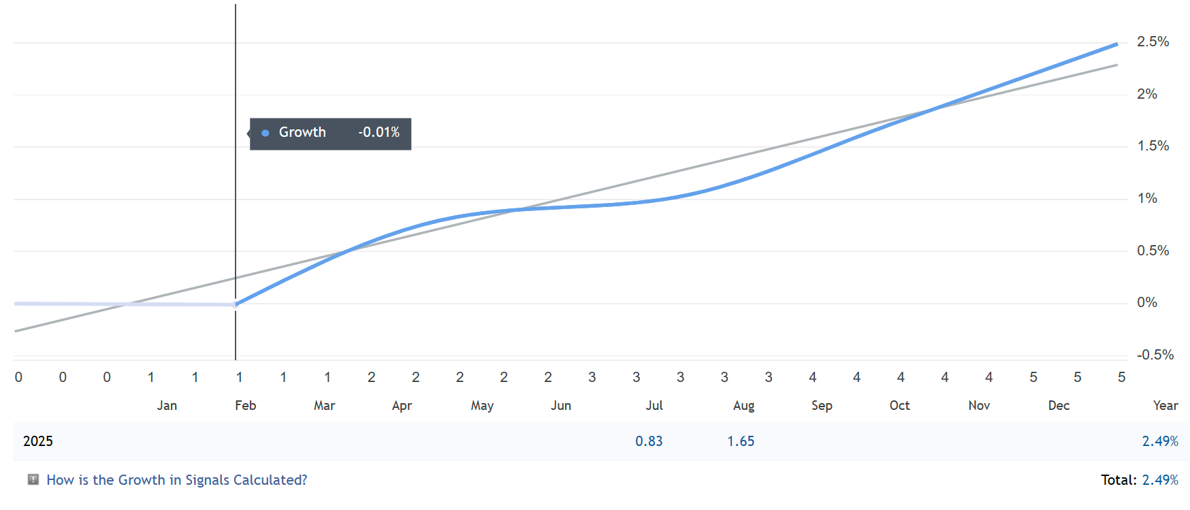Screen dimensions: 1190x510
Task: Click the 2.5% y-axis label
Action: point(1153,42)
